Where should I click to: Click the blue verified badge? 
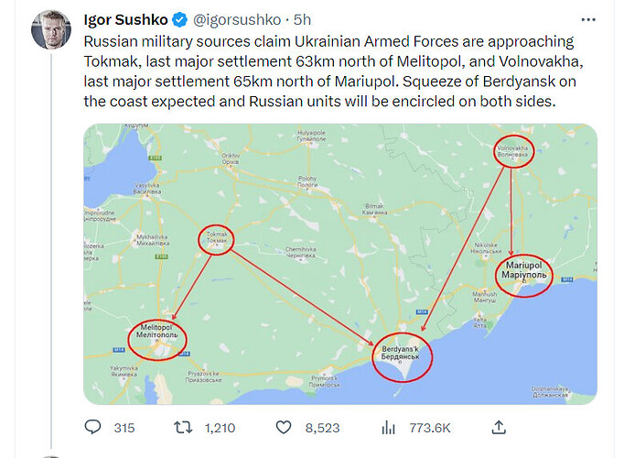pyautogui.click(x=180, y=19)
